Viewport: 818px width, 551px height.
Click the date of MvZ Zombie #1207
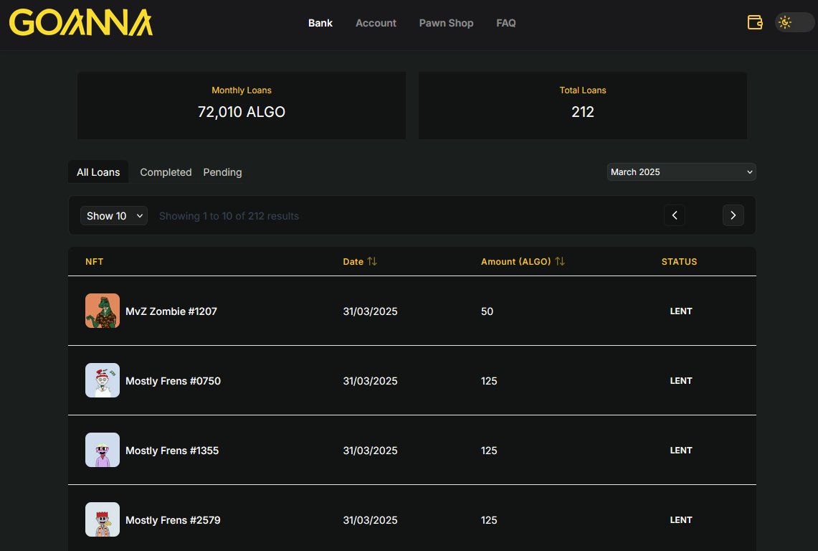pyautogui.click(x=371, y=311)
